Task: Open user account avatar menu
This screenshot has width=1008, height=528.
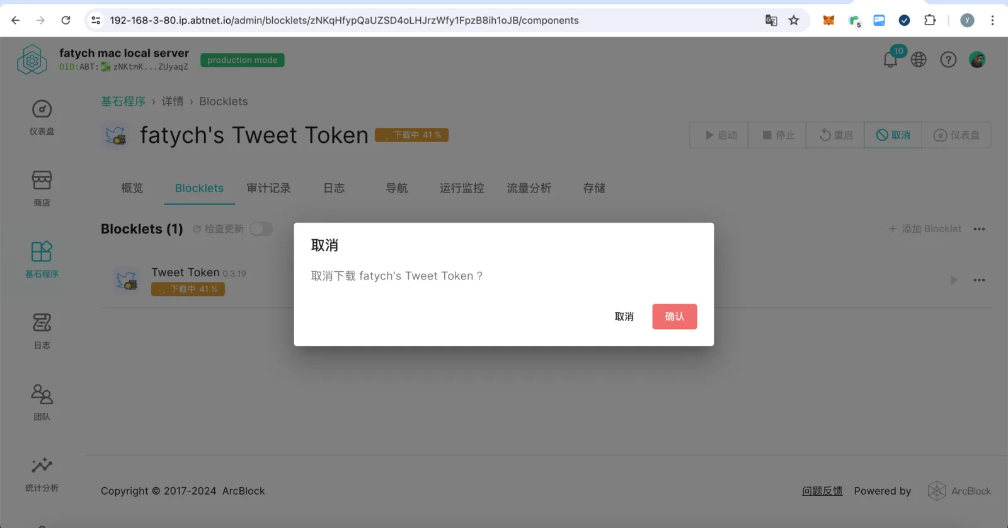Action: click(x=977, y=60)
